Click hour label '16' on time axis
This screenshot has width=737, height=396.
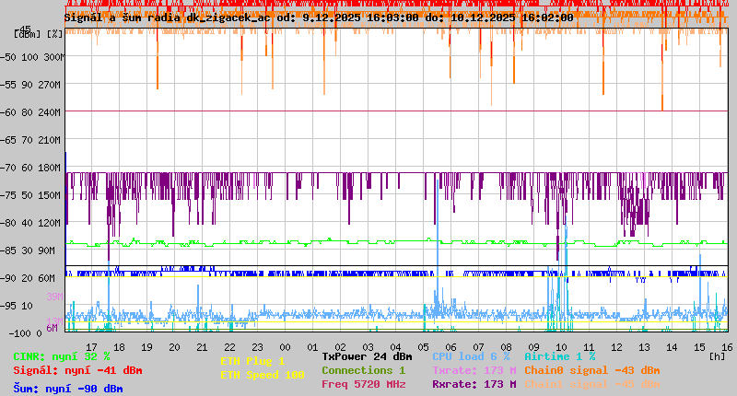coord(727,347)
